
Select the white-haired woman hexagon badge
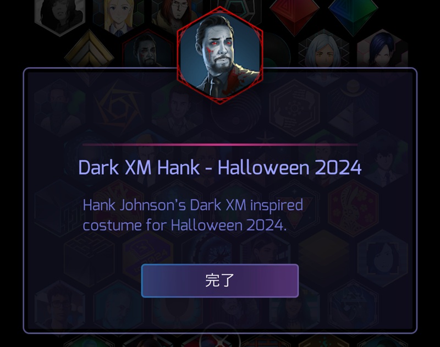coord(323,52)
